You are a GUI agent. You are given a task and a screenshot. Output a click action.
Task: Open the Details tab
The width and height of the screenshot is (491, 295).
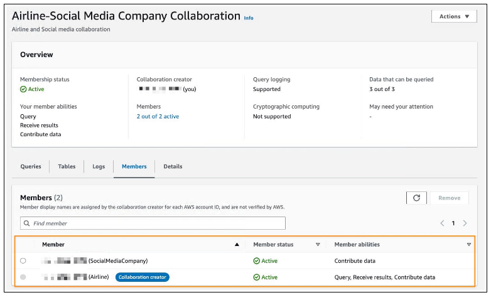173,166
